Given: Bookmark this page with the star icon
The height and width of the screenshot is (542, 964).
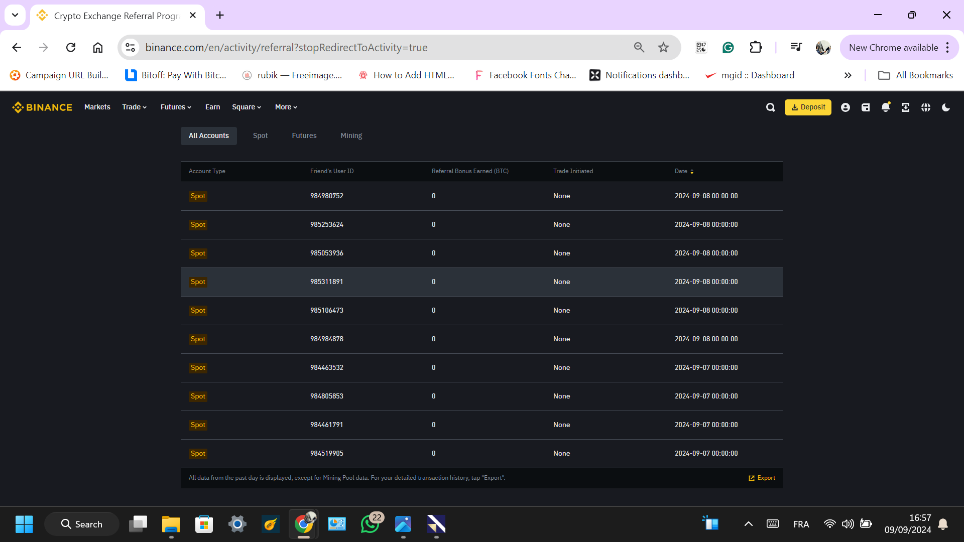Looking at the screenshot, I should click(663, 48).
